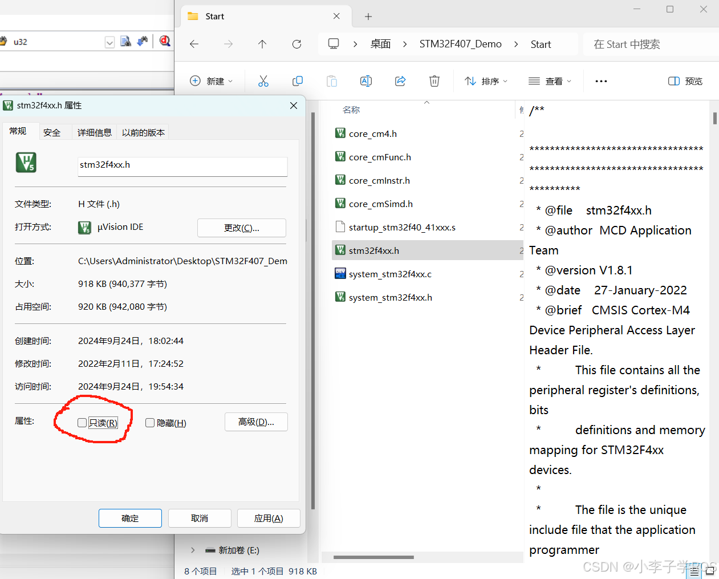Image resolution: width=719 pixels, height=579 pixels.
Task: Open the 查看 view dropdown
Action: (x=549, y=80)
